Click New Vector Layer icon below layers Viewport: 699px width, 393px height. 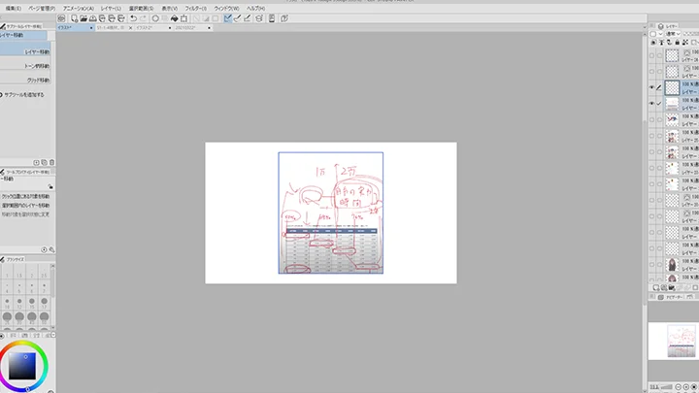click(x=664, y=288)
